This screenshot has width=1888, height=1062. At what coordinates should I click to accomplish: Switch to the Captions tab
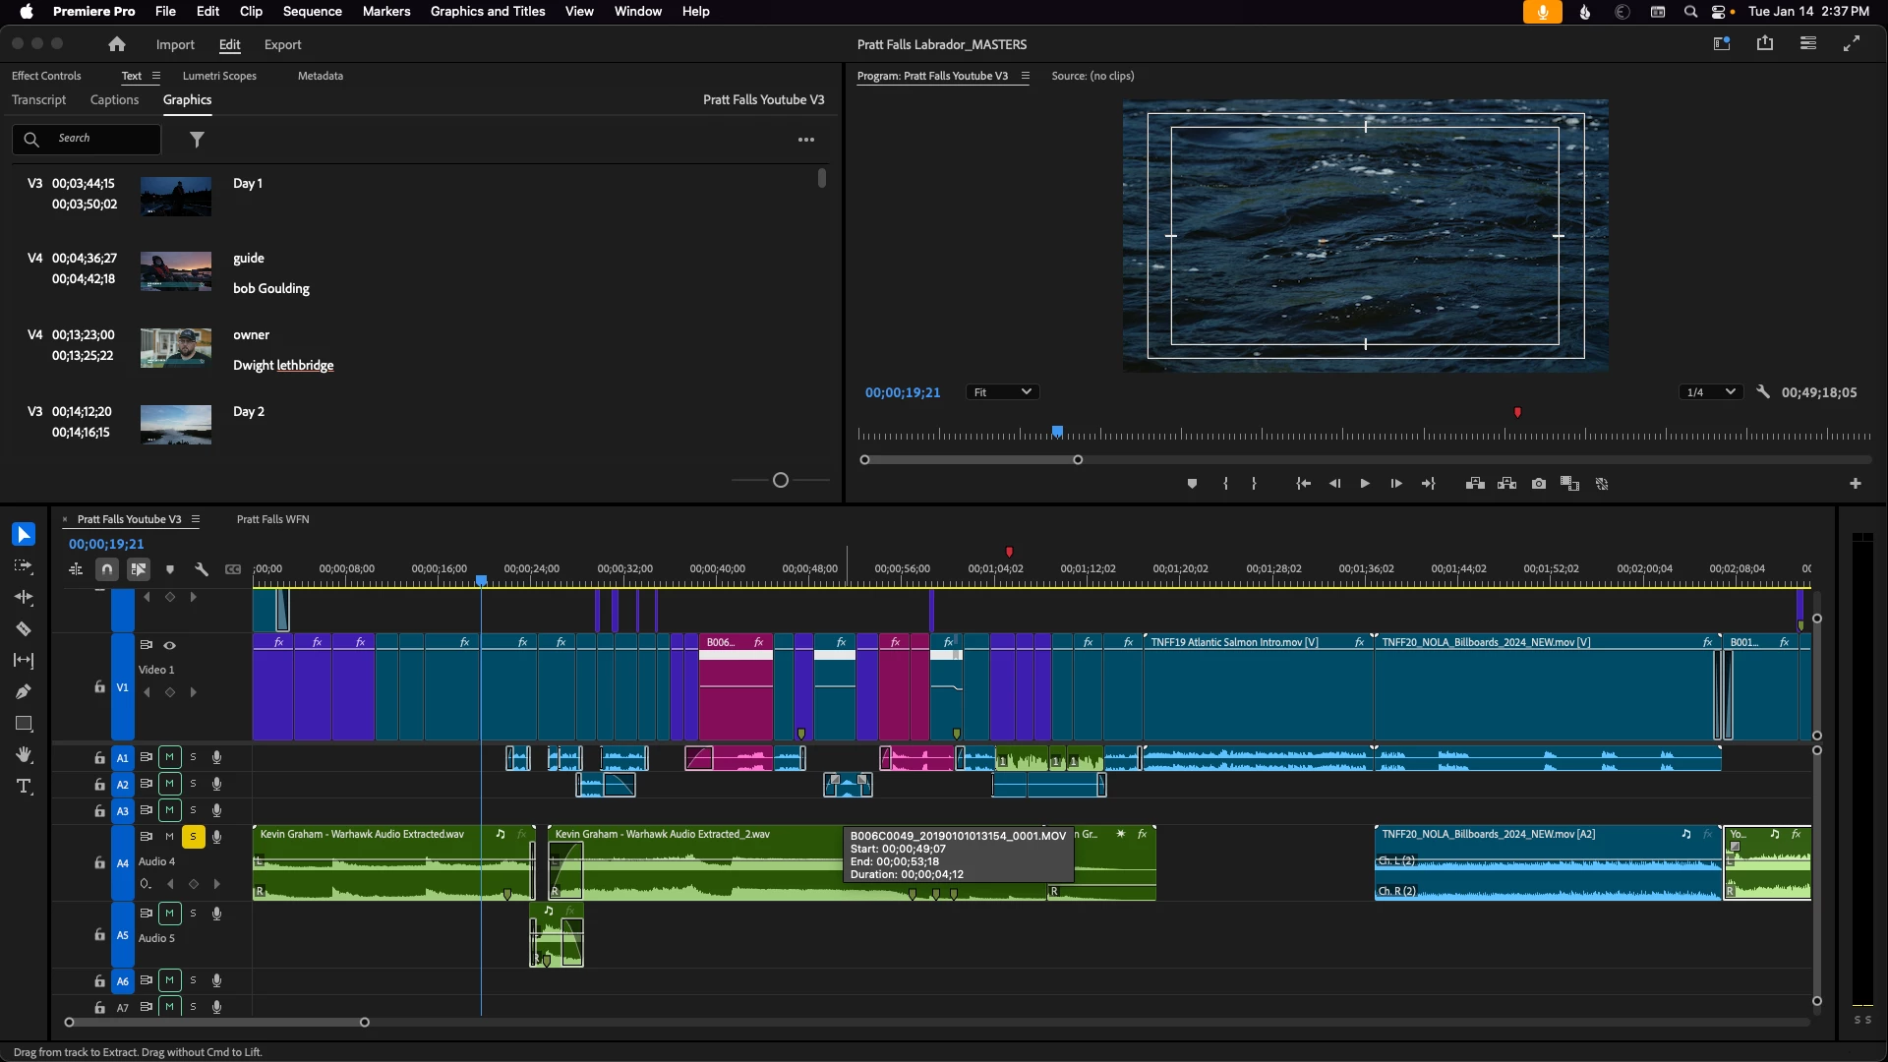[114, 100]
